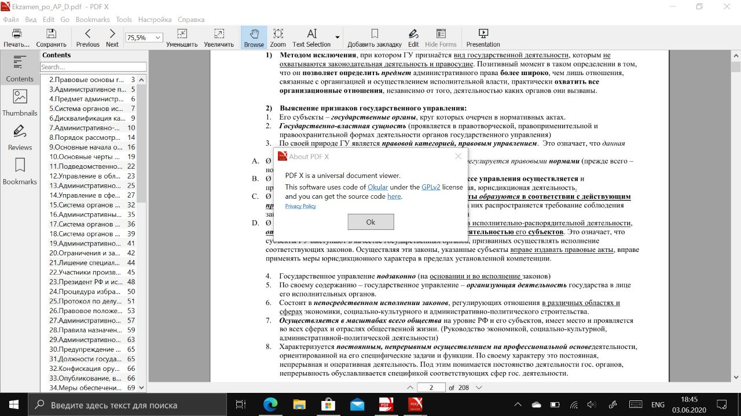The image size is (741, 416).
Task: Open File Explorer from taskbar
Action: click(x=299, y=404)
